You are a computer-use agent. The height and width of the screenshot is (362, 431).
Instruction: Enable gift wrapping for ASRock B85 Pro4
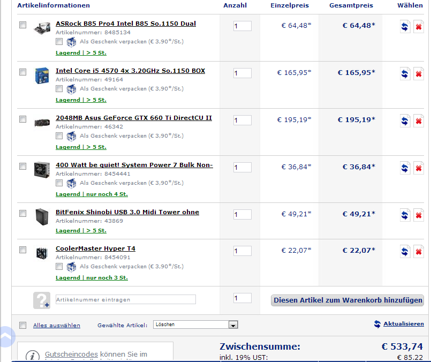59,42
